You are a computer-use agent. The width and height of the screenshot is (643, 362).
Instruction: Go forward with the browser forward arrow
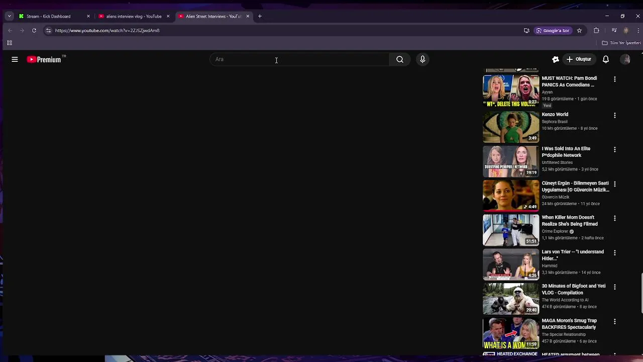tap(22, 31)
